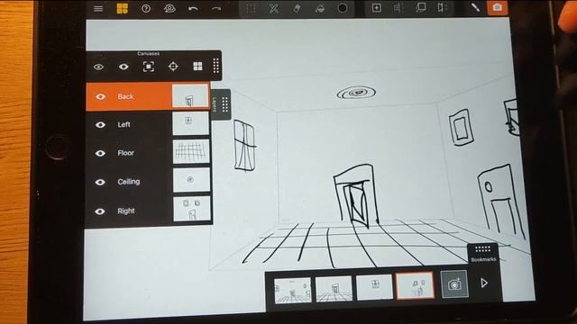Play the bookmarks animation
Image resolution: width=577 pixels, height=324 pixels.
pyautogui.click(x=484, y=283)
